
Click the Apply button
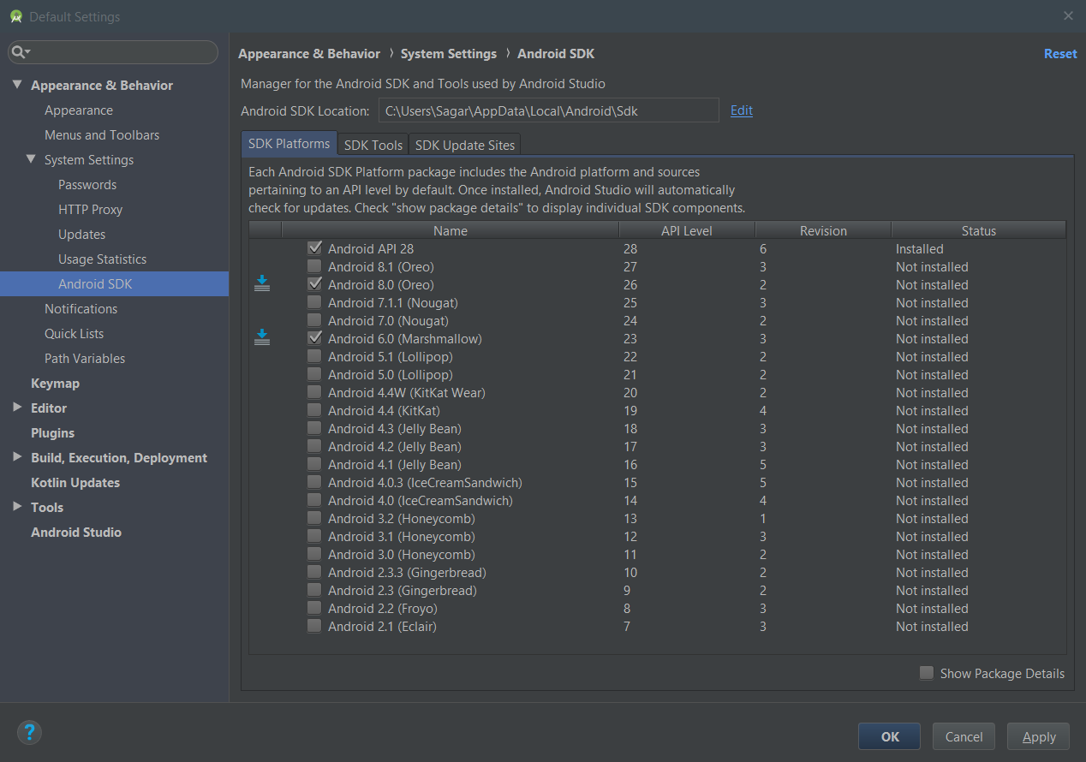click(x=1039, y=736)
